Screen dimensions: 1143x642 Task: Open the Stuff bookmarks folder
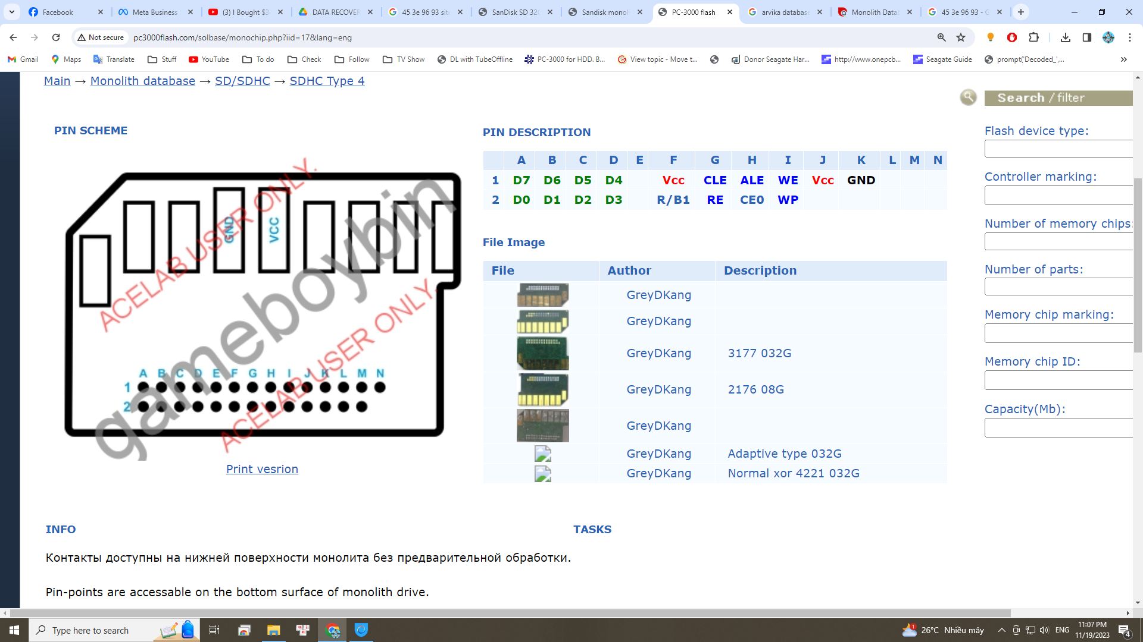click(x=162, y=59)
